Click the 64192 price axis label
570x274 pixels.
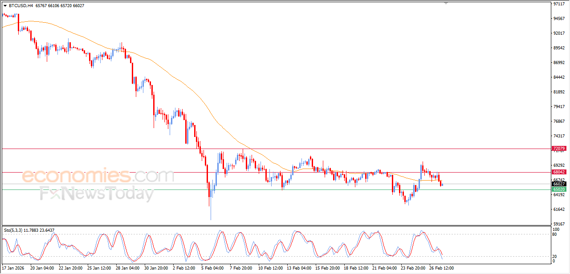click(x=559, y=195)
